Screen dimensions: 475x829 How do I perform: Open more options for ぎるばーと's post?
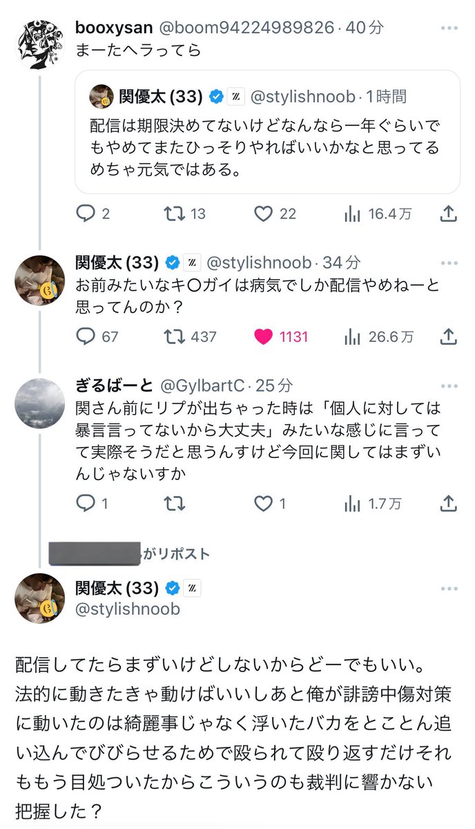[x=448, y=385]
